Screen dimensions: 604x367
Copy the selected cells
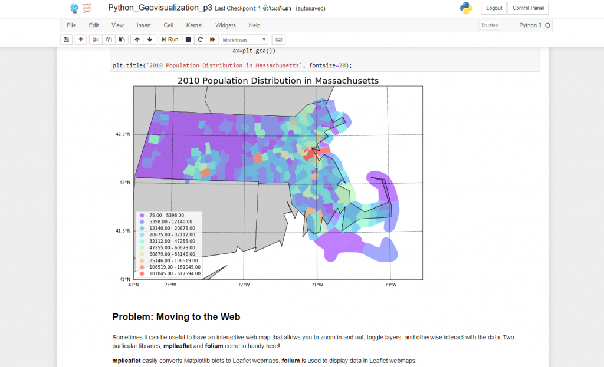click(108, 39)
